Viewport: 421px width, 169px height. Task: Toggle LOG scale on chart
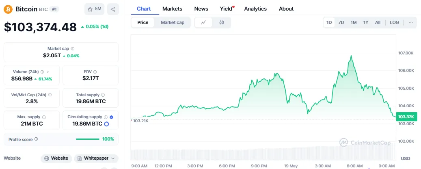tap(395, 23)
